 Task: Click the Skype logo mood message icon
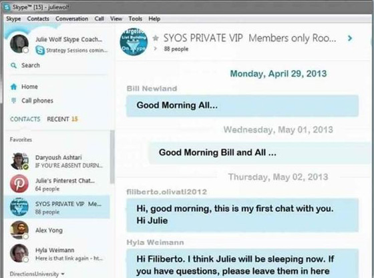coord(40,50)
